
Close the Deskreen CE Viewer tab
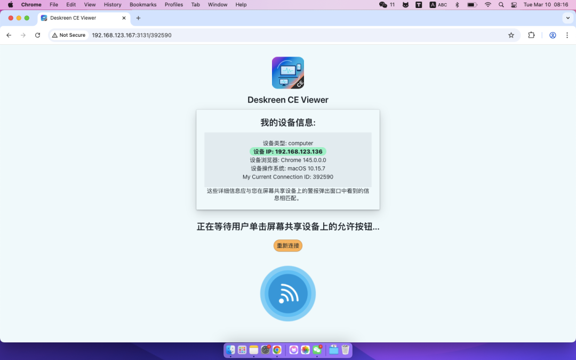(x=124, y=18)
